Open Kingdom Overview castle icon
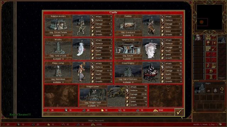227x127 pixels. point(208,37)
